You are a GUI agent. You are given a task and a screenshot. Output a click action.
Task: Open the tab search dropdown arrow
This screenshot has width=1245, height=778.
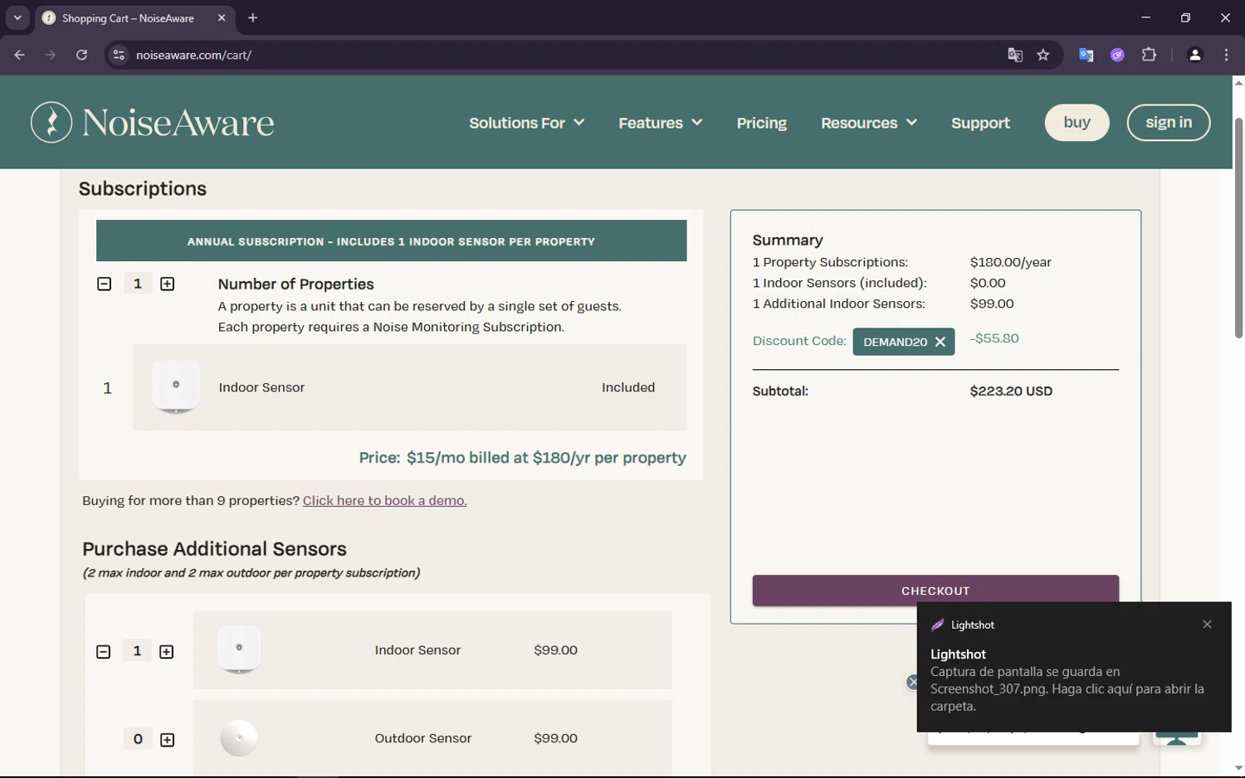(x=17, y=17)
